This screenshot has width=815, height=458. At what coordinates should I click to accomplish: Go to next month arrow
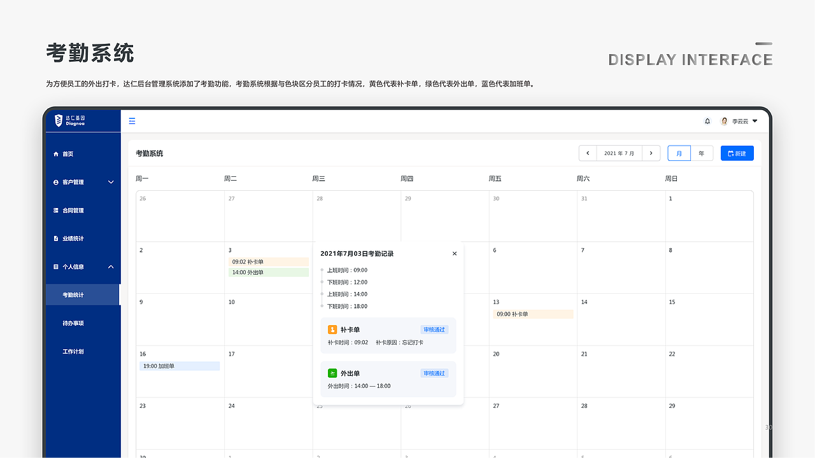pyautogui.click(x=651, y=153)
